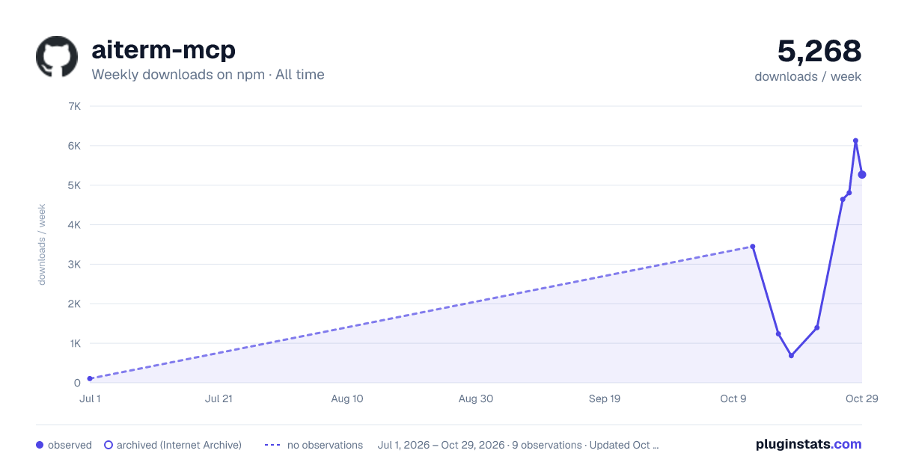Click the 7K y-axis label

pos(74,106)
